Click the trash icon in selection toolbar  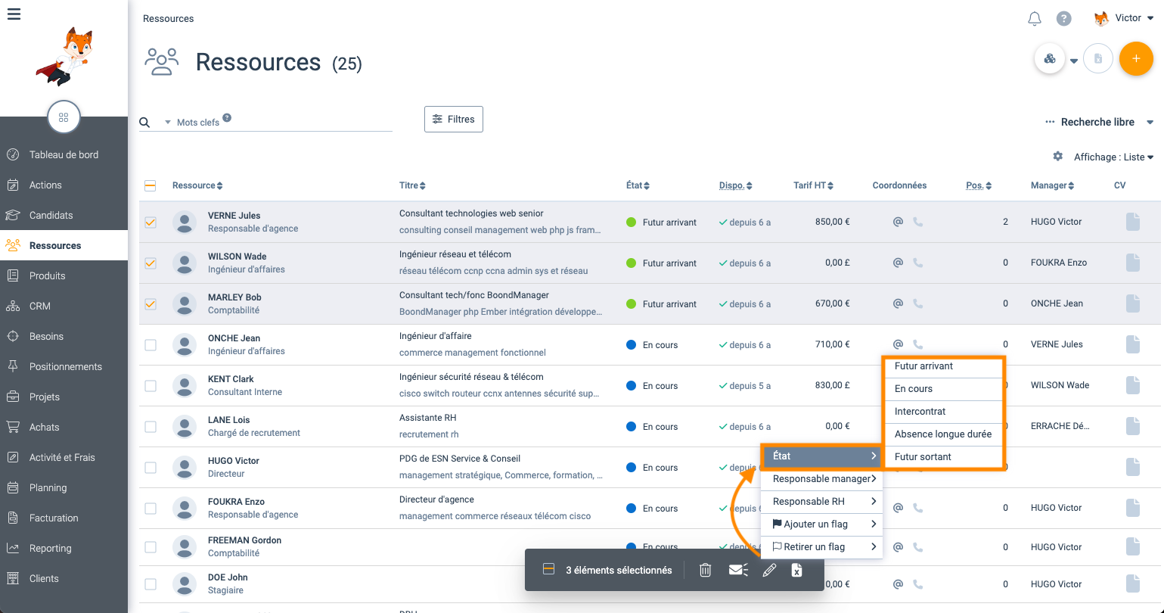tap(705, 571)
